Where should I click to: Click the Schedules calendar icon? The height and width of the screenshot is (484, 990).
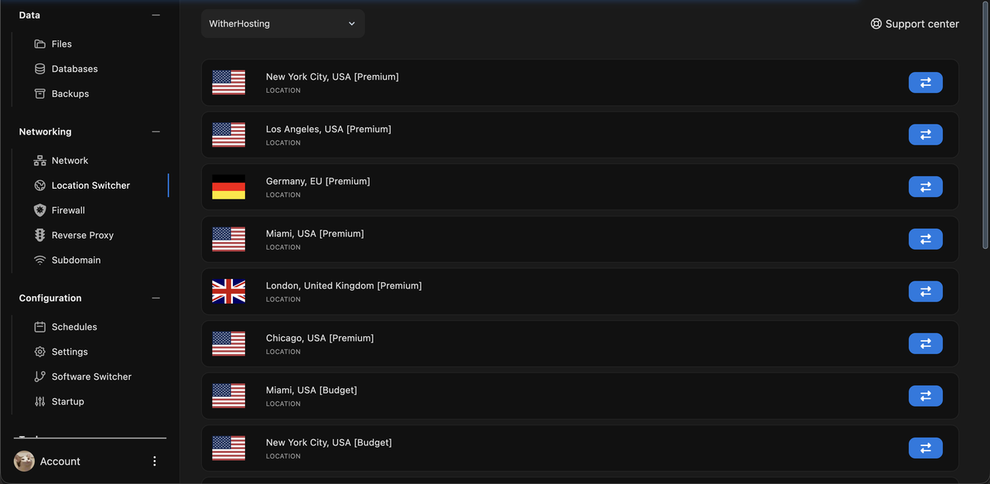coord(40,327)
